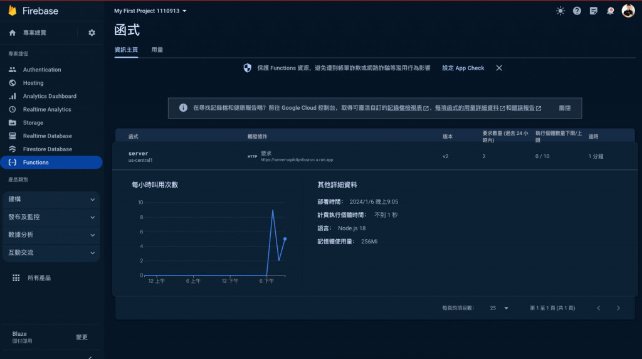The image size is (642, 359).
Task: Click the server function name
Action: (x=139, y=153)
